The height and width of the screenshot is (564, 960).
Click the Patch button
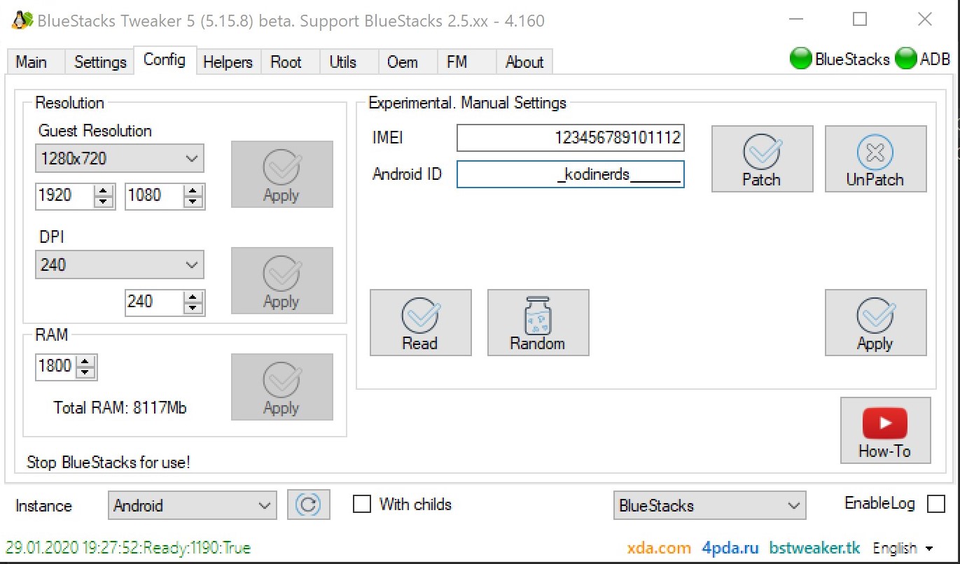pyautogui.click(x=762, y=159)
